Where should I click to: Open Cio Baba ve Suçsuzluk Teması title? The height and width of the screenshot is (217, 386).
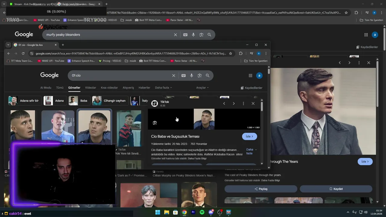click(175, 137)
